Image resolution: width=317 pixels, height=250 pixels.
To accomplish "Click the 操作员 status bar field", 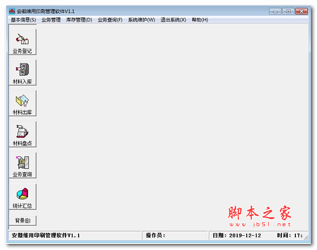I will tap(175, 236).
